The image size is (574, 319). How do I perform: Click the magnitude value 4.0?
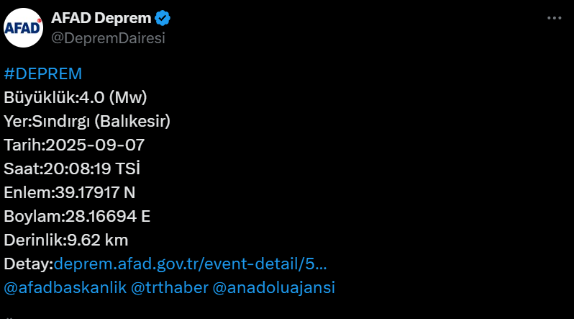tap(92, 97)
